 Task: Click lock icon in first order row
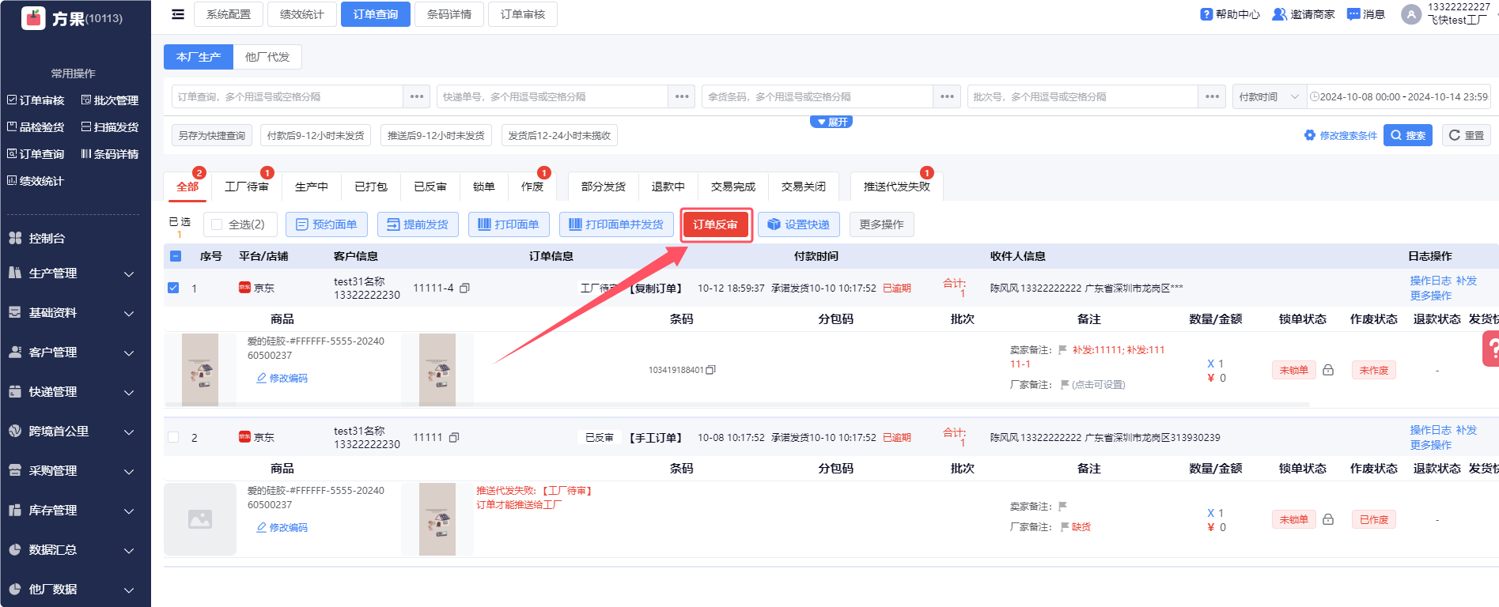coord(1328,370)
